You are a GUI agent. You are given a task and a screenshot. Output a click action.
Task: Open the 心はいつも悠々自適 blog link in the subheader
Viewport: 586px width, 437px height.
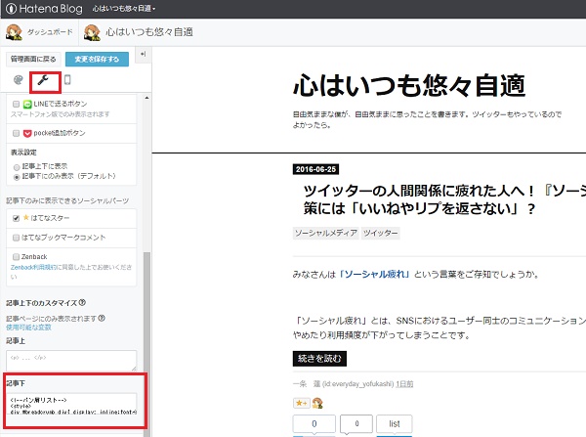(x=149, y=32)
